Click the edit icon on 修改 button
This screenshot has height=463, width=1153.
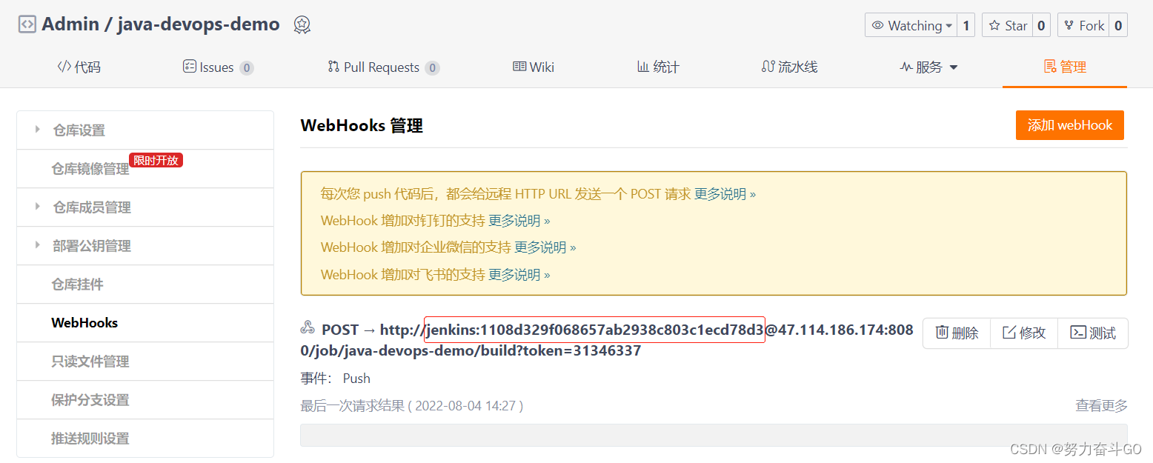(1011, 333)
